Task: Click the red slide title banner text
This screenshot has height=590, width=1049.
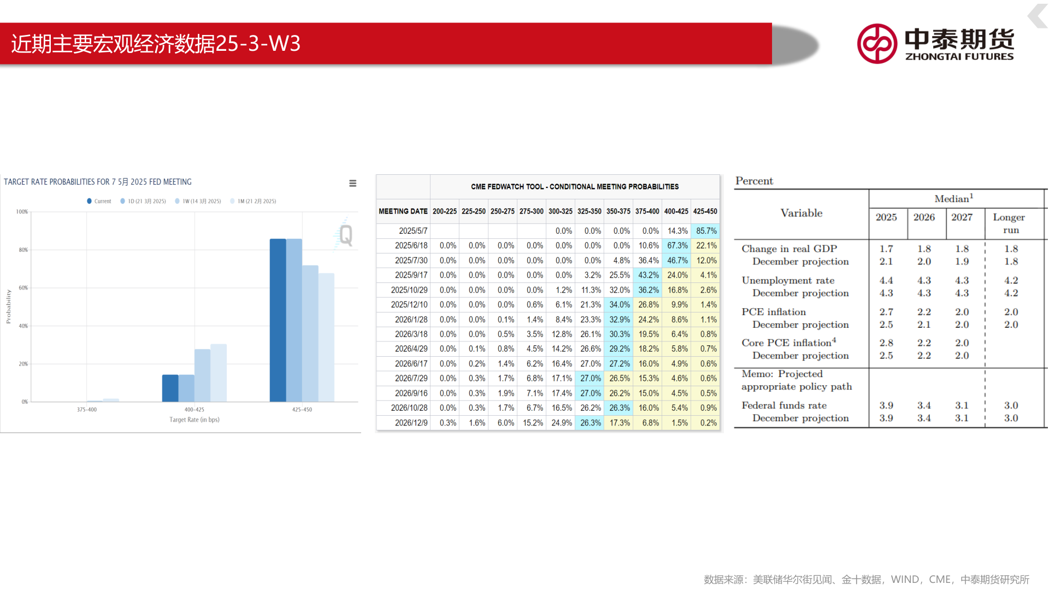Action: tap(156, 44)
